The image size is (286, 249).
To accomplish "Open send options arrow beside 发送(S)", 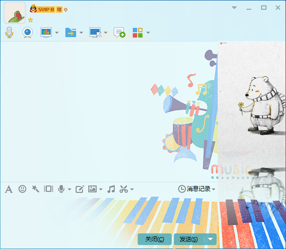I will click(210, 239).
